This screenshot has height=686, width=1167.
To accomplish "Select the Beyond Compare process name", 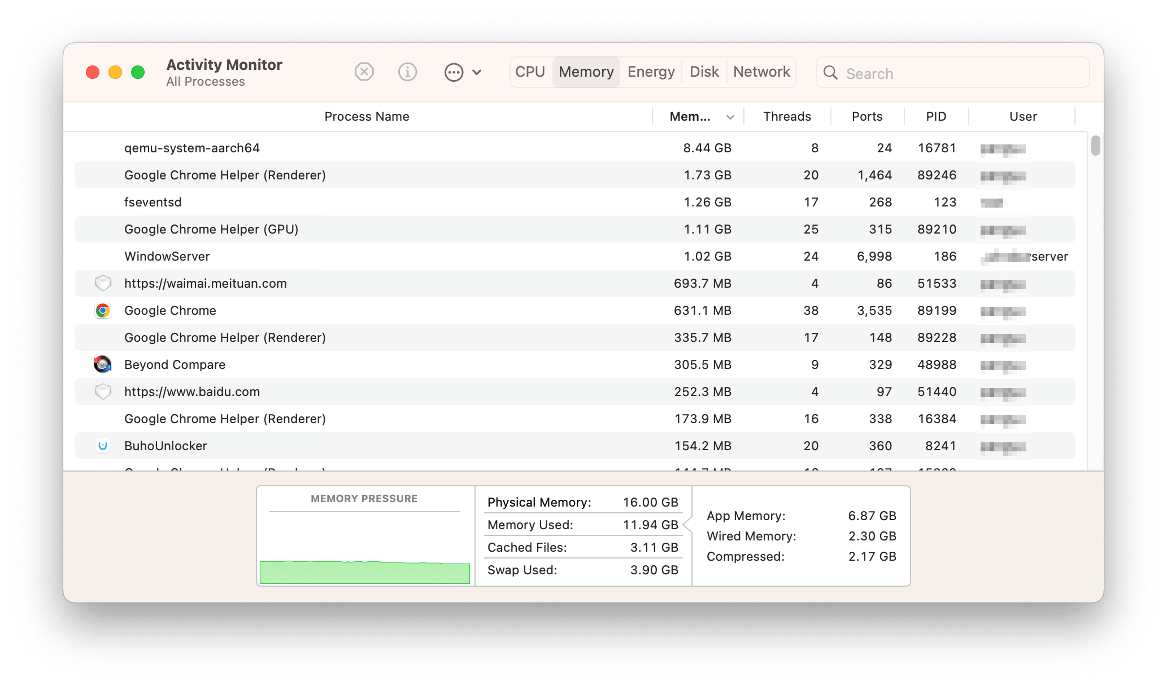I will tap(175, 364).
